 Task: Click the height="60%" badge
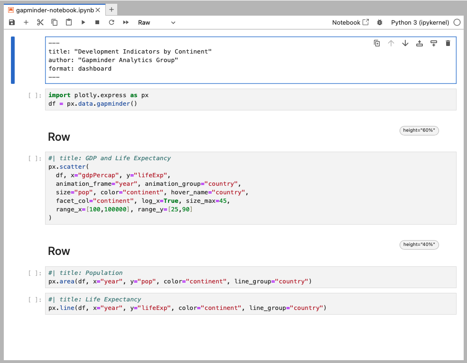click(x=419, y=130)
